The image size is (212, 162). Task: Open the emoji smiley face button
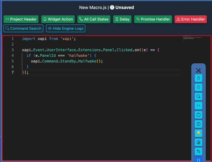click(198, 133)
